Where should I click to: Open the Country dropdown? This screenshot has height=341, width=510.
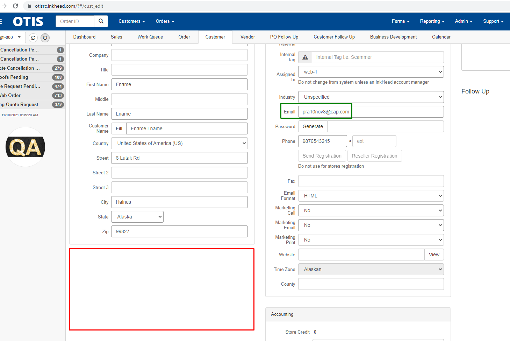(x=179, y=143)
